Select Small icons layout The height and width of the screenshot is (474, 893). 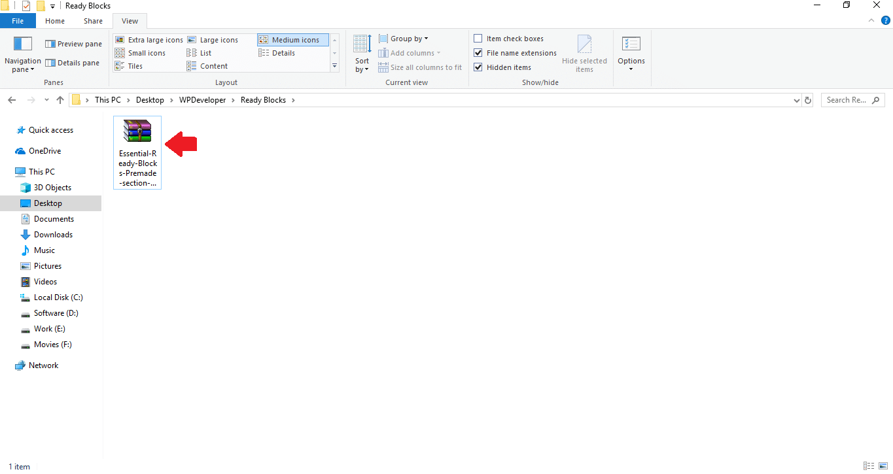pyautogui.click(x=140, y=53)
